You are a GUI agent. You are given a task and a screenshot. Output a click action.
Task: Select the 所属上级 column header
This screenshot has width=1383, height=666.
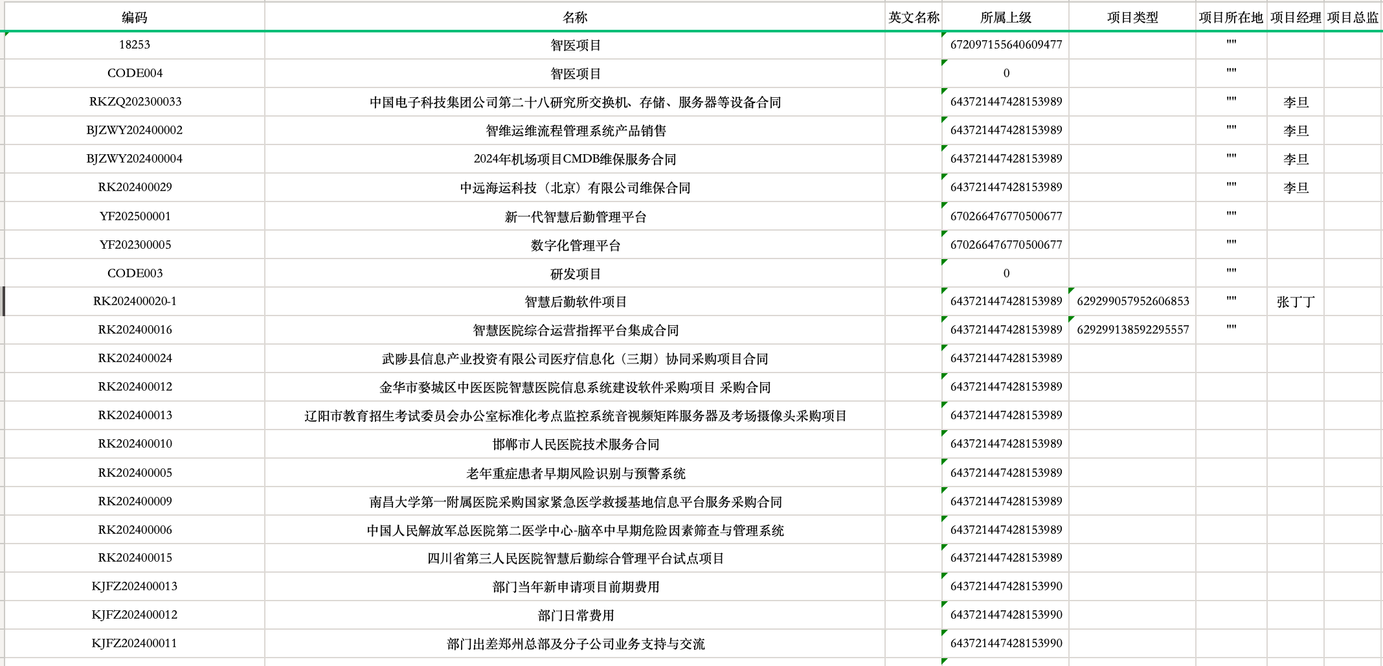tap(1006, 17)
